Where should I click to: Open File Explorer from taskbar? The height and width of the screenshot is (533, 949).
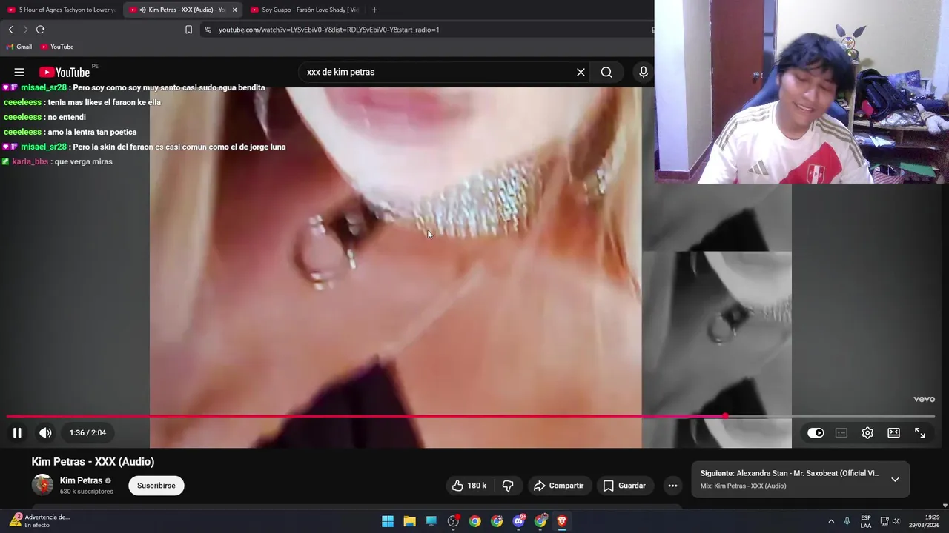coord(409,521)
